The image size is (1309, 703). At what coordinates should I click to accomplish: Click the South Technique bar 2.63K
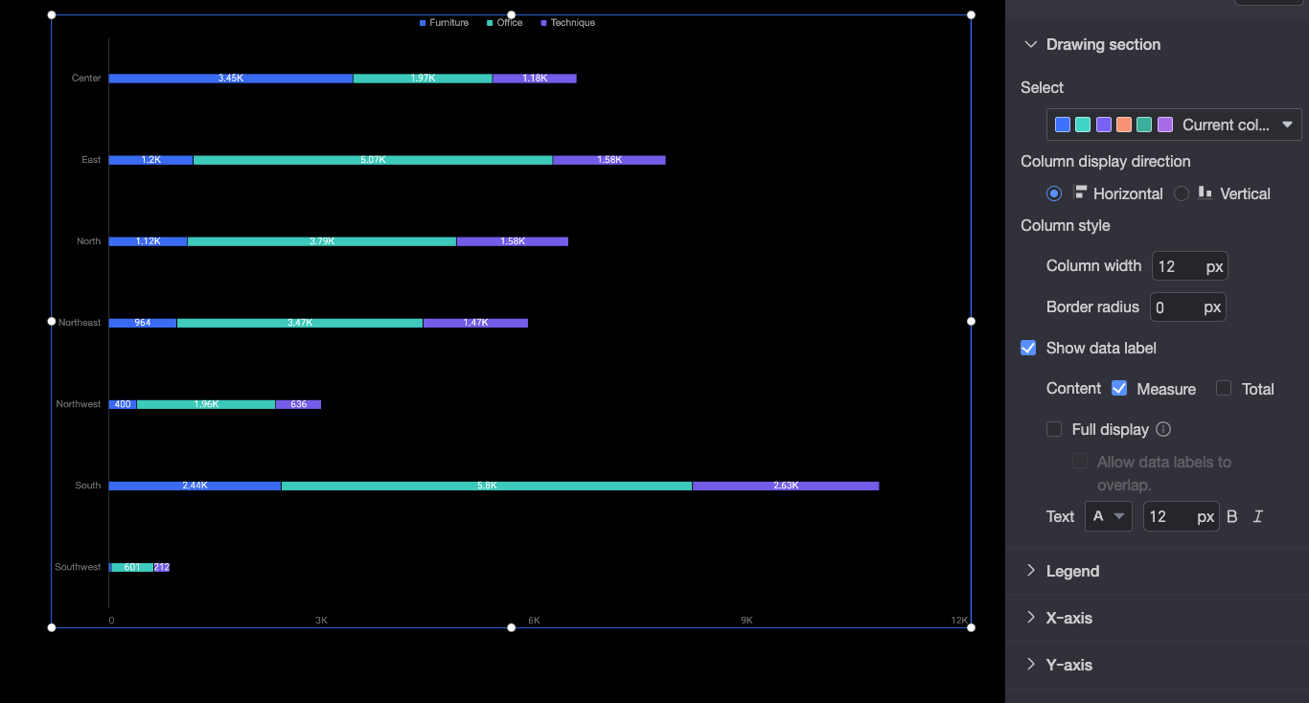click(x=786, y=486)
